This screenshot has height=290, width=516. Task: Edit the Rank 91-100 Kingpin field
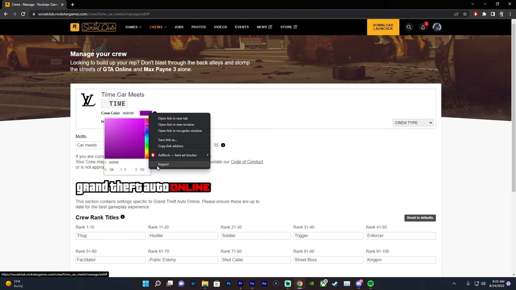401,260
